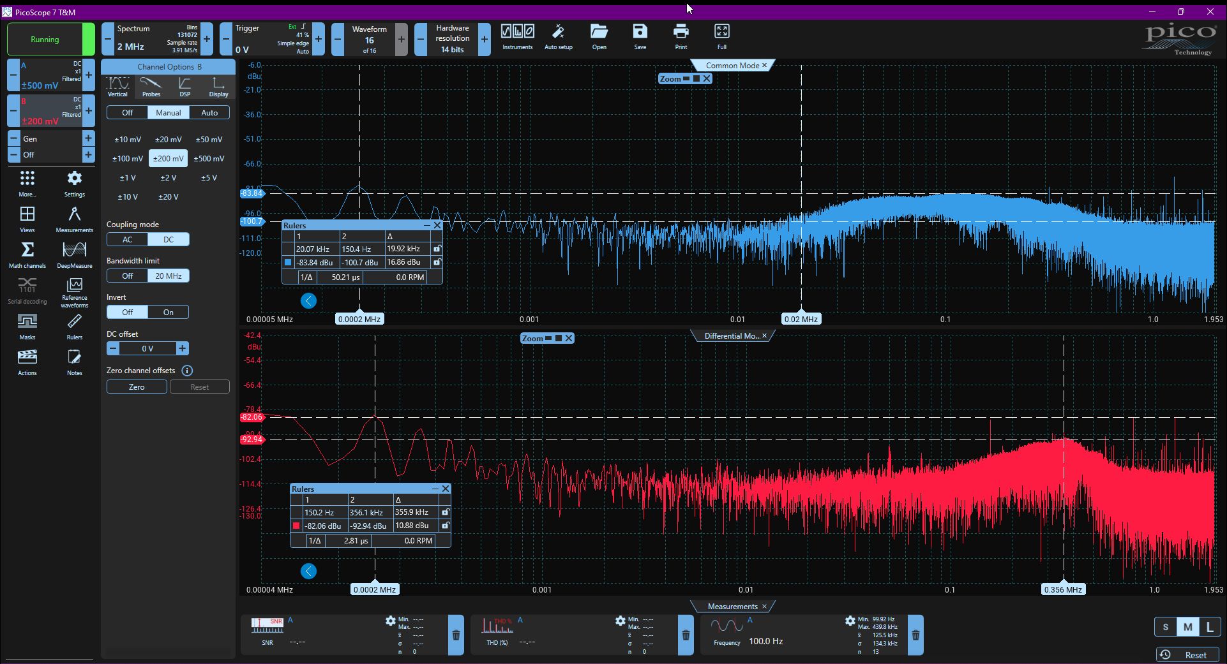Show zero channel offsets info icon
This screenshot has height=664, width=1227.
coord(187,371)
